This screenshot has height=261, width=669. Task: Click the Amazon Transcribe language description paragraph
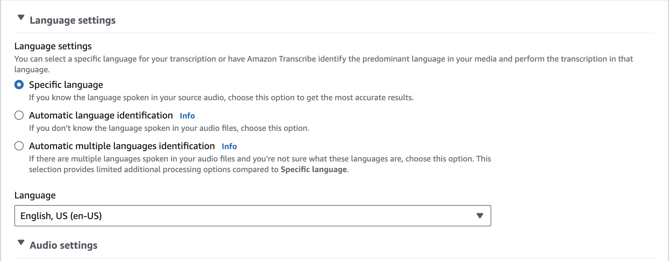pos(323,59)
